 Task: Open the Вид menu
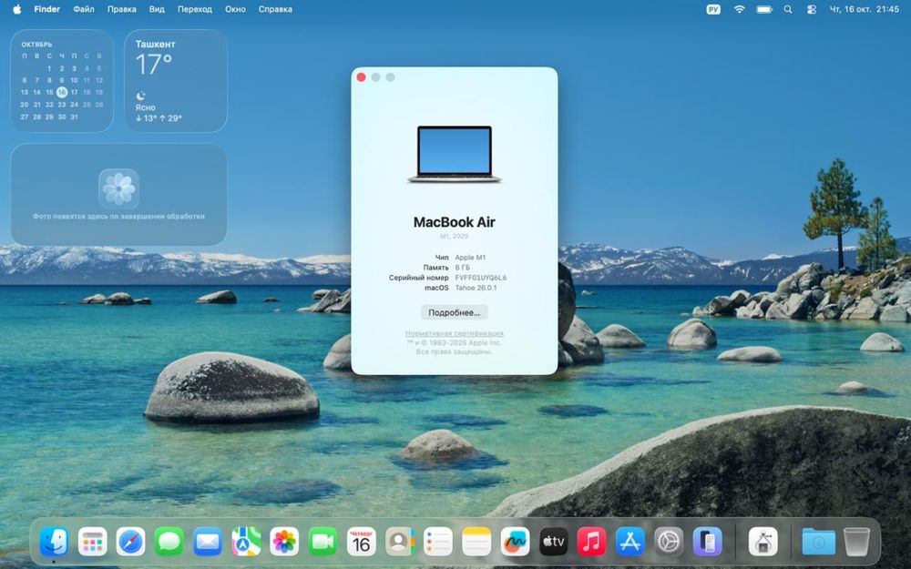157,9
